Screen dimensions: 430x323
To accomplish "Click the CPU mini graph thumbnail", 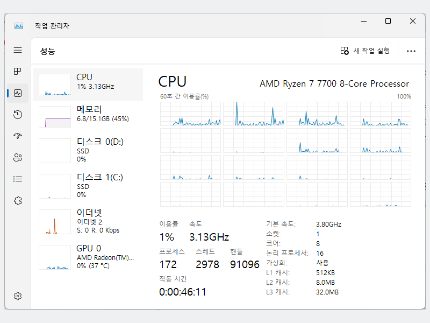I will pos(55,85).
